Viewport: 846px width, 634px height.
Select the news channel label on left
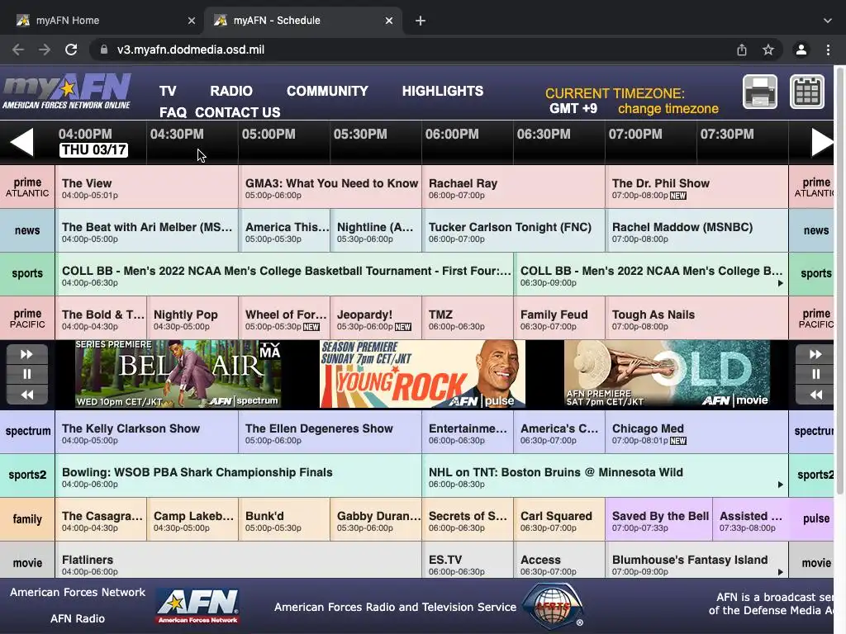(x=27, y=230)
